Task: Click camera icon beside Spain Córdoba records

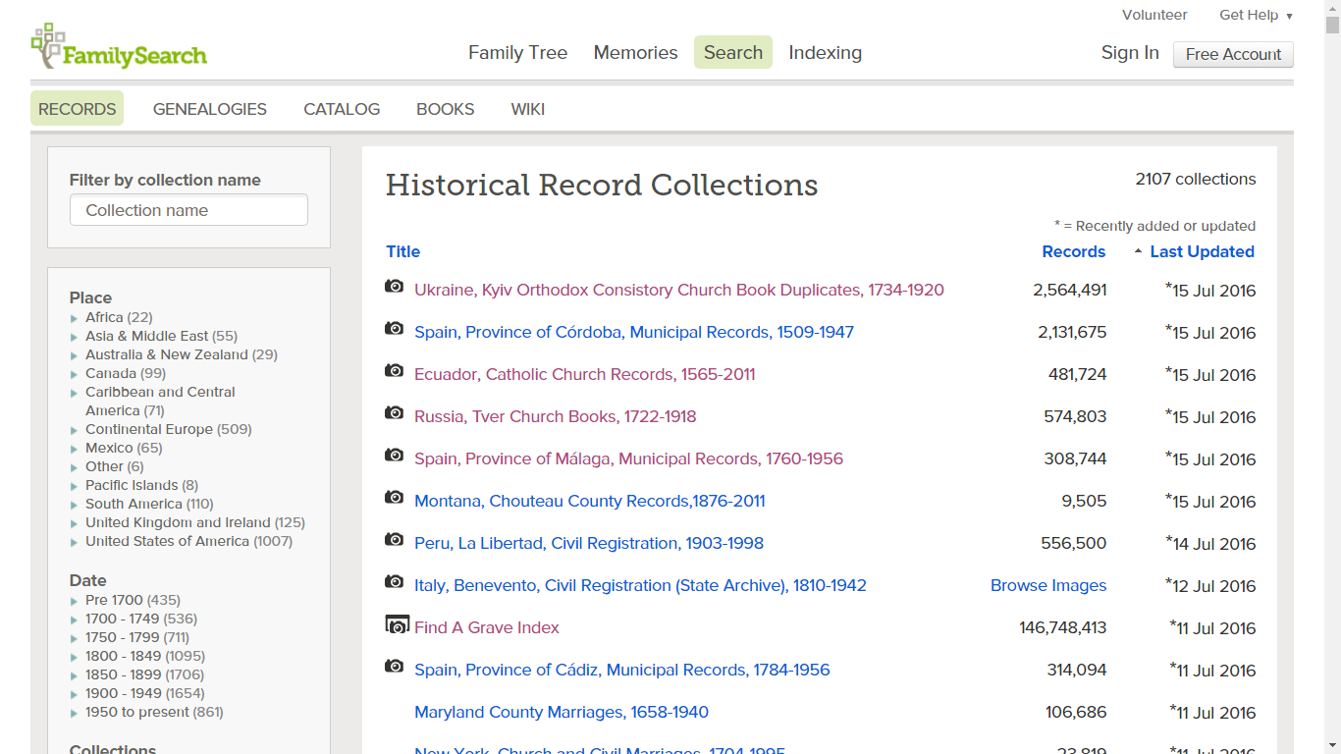Action: click(x=395, y=329)
